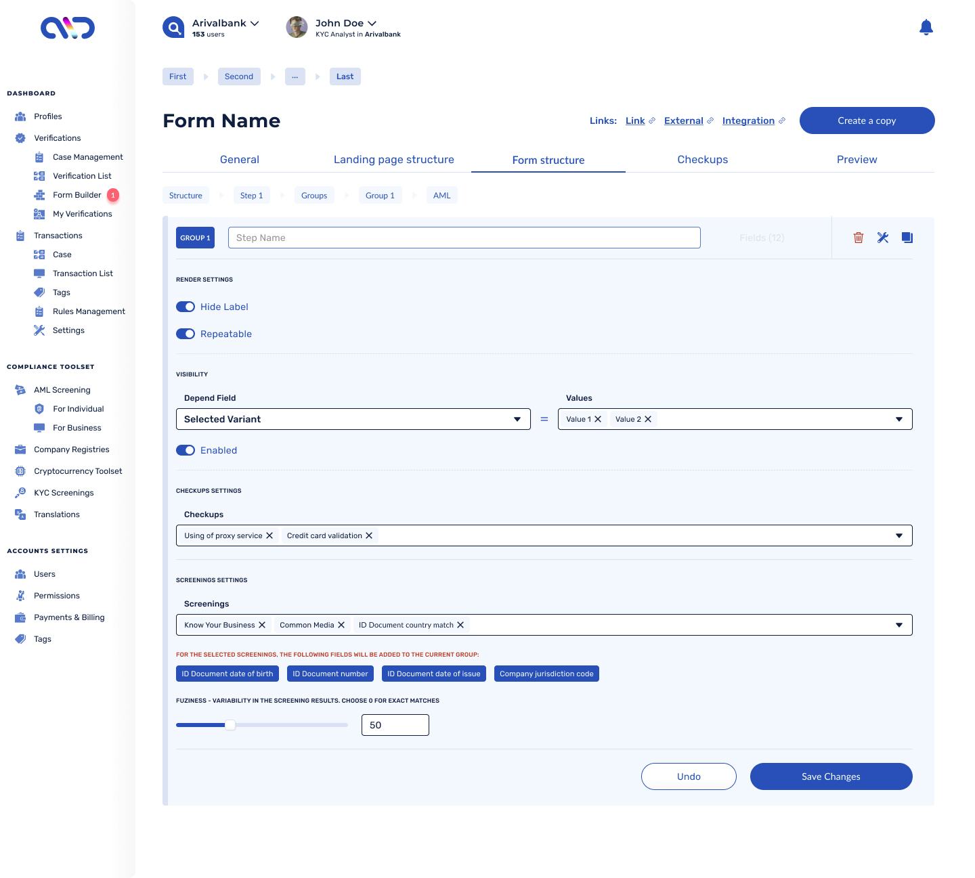The image size is (975, 878).
Task: Open the Cryptocurrency Toolset section
Action: pos(77,470)
